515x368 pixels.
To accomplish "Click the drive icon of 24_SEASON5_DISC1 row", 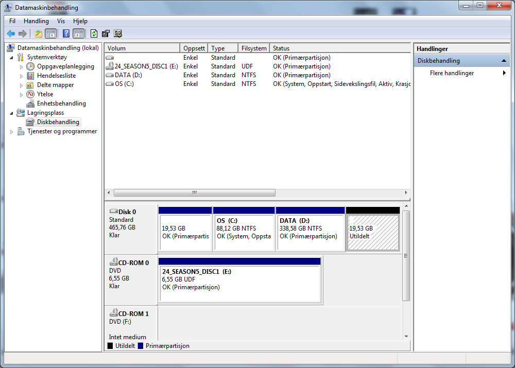I will [110, 66].
